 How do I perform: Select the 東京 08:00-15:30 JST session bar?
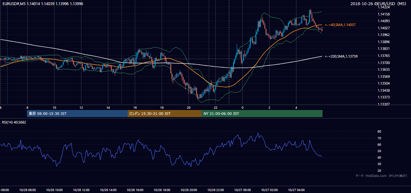[x=77, y=114]
